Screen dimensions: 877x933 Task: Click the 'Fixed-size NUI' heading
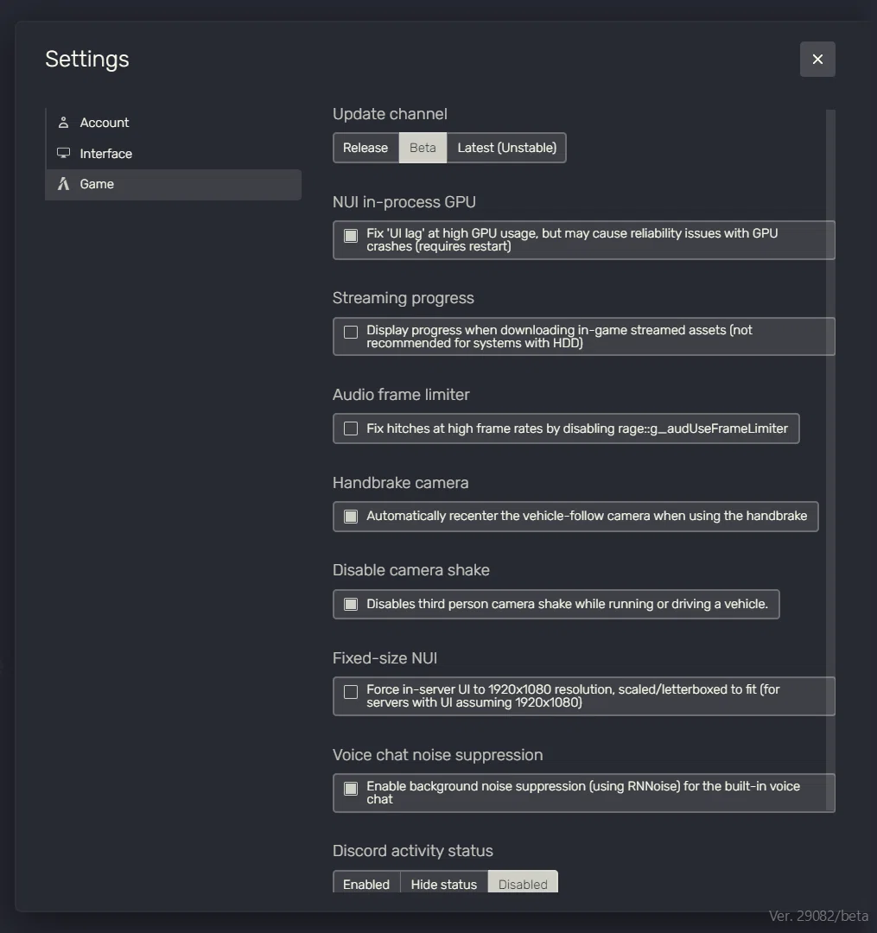(x=385, y=658)
